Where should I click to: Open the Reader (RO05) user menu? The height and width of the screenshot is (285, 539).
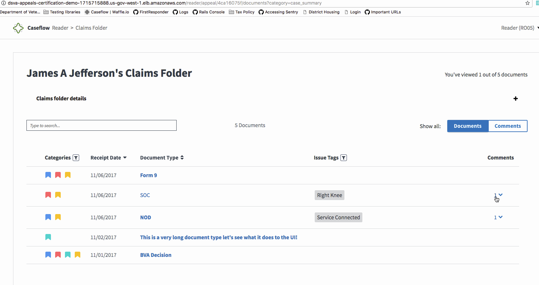[520, 28]
